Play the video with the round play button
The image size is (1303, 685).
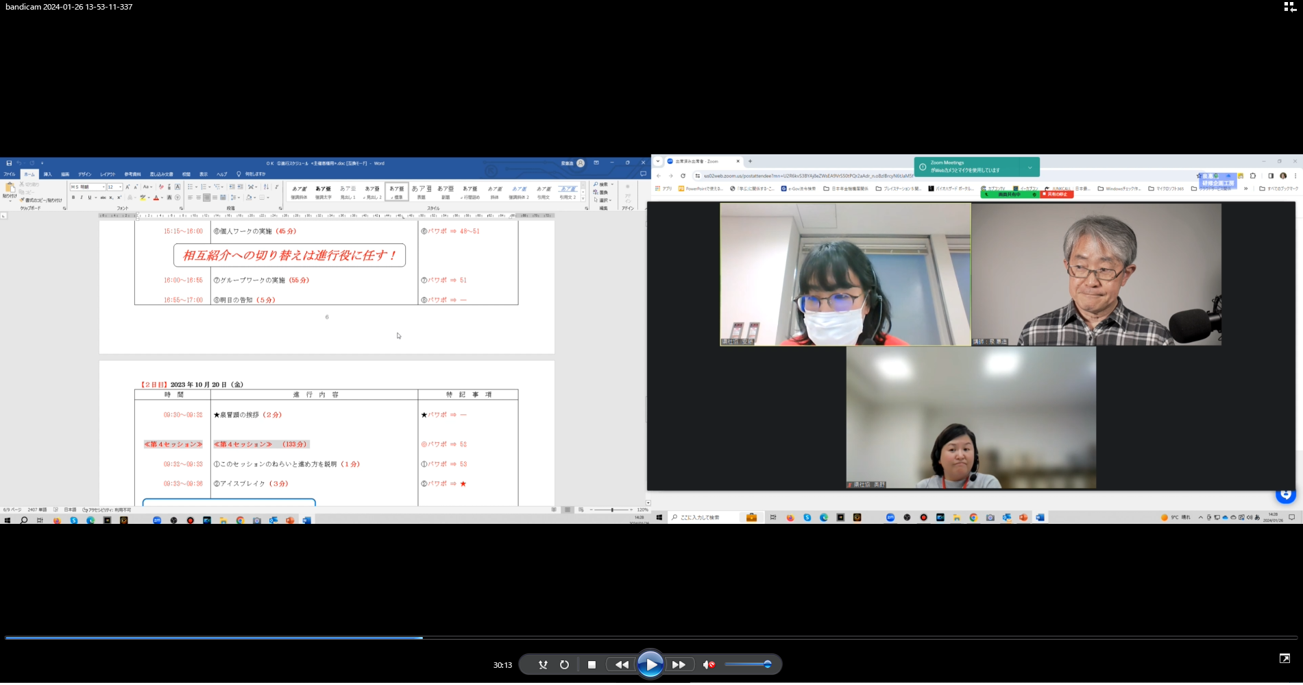pos(650,664)
